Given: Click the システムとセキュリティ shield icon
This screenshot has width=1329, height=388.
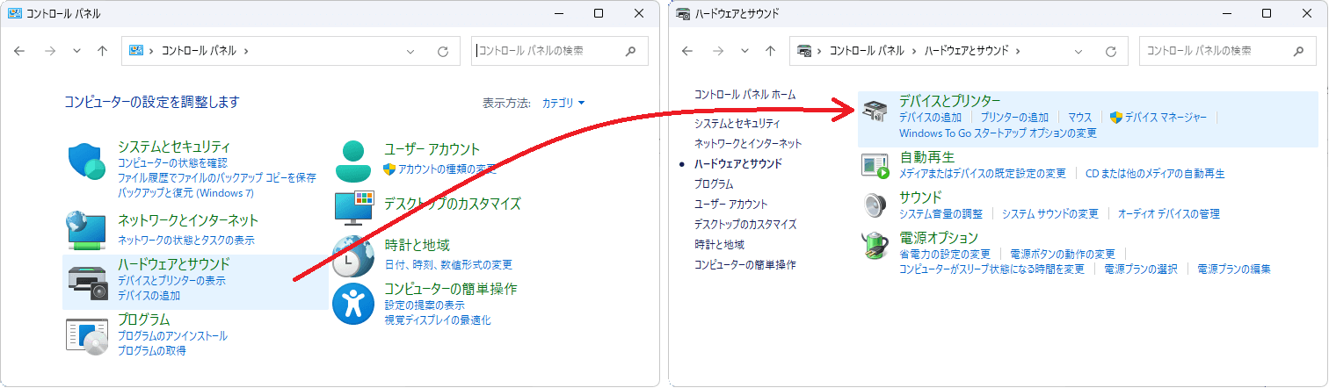Looking at the screenshot, I should (x=86, y=162).
